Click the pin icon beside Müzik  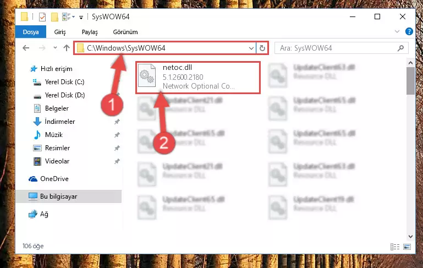[x=117, y=135]
